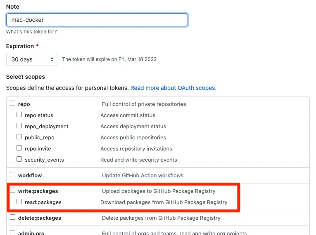Screen dimensions: 316x235
Task: Click the 'Select scopes' heading
Action: (26, 77)
